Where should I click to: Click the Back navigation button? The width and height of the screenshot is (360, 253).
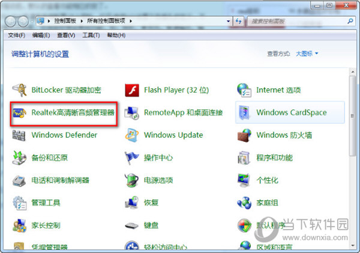(x=11, y=22)
